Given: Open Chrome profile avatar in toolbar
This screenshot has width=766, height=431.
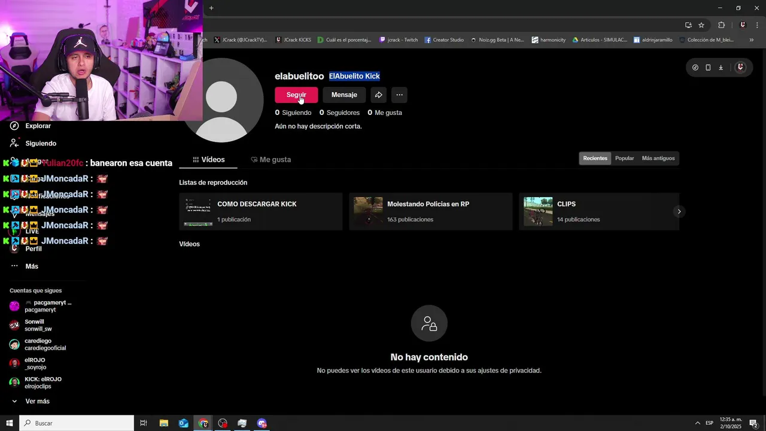Looking at the screenshot, I should point(743,25).
